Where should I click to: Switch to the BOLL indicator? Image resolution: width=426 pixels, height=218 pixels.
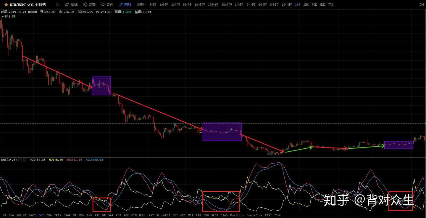coord(143,215)
